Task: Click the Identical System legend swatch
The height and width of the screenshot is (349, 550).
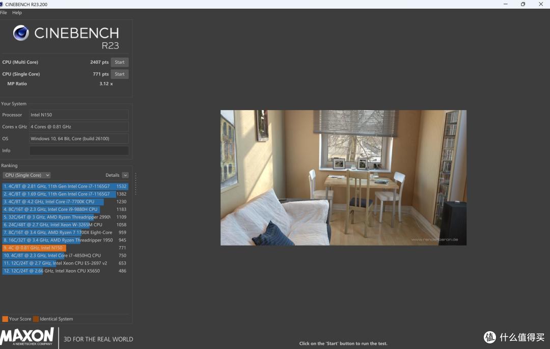Action: click(x=36, y=319)
